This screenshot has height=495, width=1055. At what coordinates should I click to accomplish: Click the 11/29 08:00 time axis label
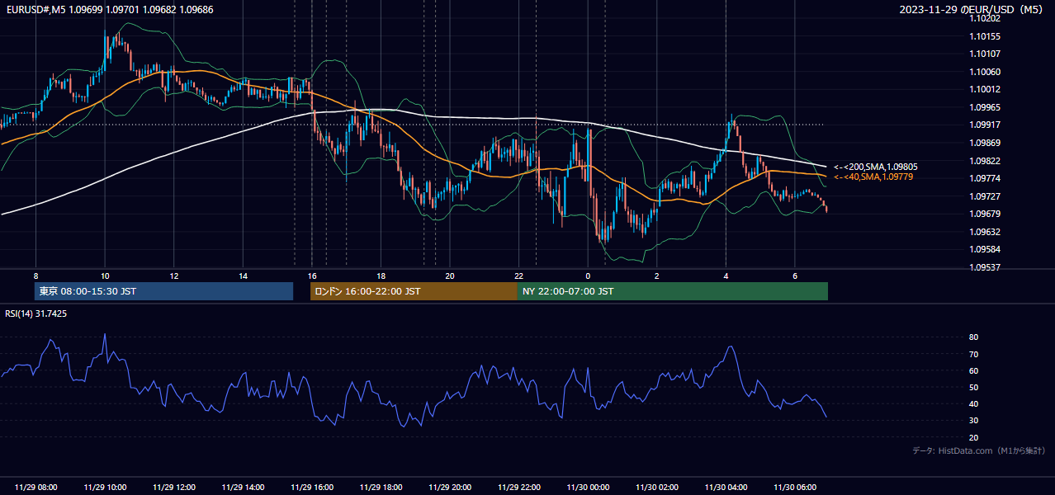pyautogui.click(x=36, y=488)
